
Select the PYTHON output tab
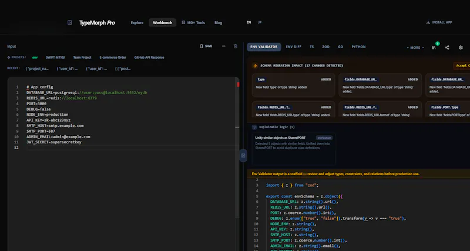click(x=358, y=47)
